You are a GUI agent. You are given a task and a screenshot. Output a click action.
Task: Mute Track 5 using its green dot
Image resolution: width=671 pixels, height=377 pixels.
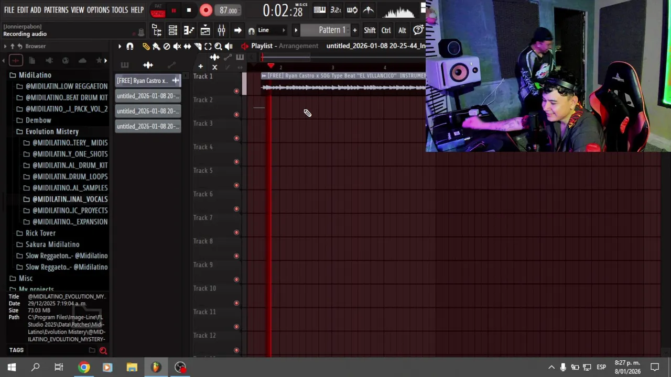[x=236, y=185]
